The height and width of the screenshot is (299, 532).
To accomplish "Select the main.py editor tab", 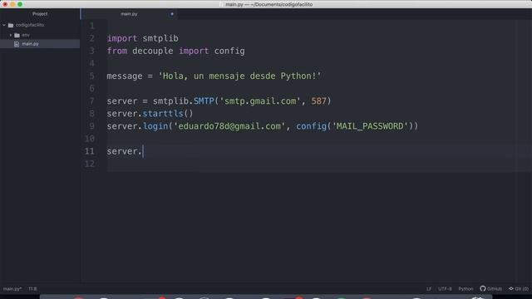I will (x=129, y=14).
